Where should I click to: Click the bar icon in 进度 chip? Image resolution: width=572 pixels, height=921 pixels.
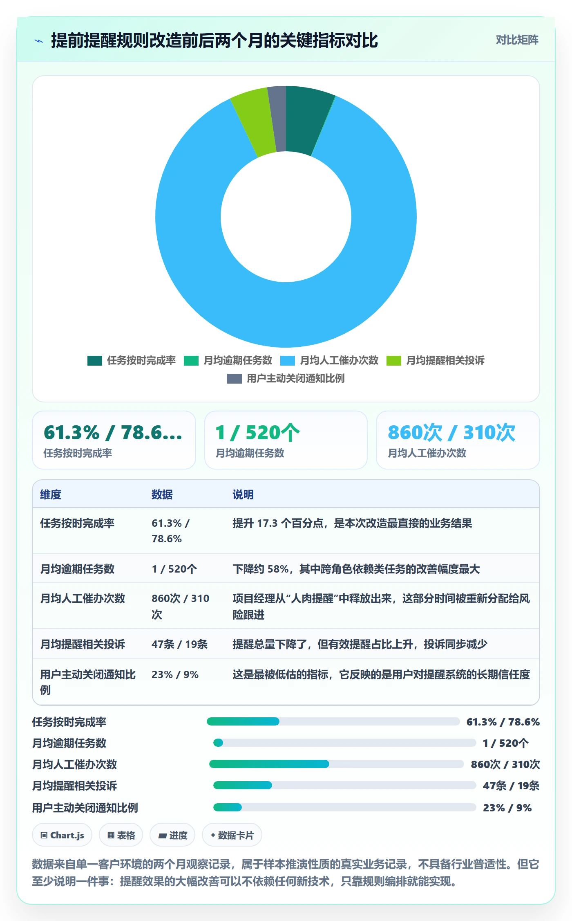coord(163,836)
